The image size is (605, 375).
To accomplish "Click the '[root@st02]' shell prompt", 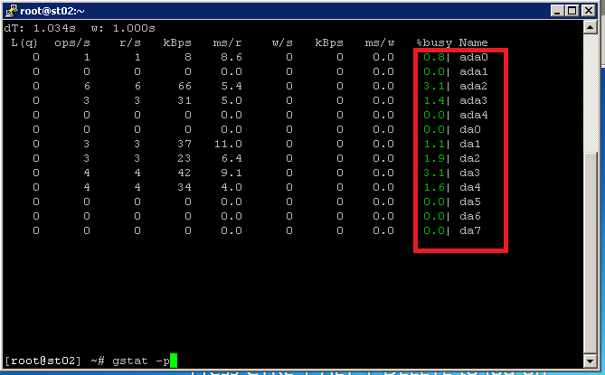I will [43, 361].
